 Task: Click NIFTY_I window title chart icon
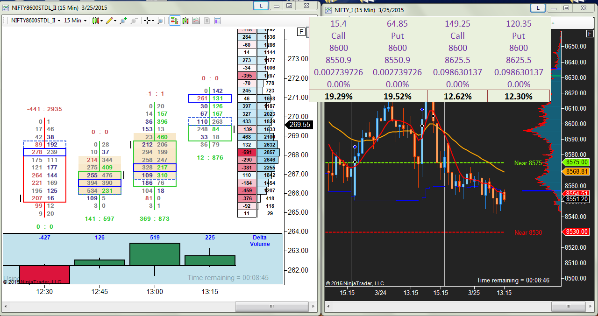pos(328,10)
